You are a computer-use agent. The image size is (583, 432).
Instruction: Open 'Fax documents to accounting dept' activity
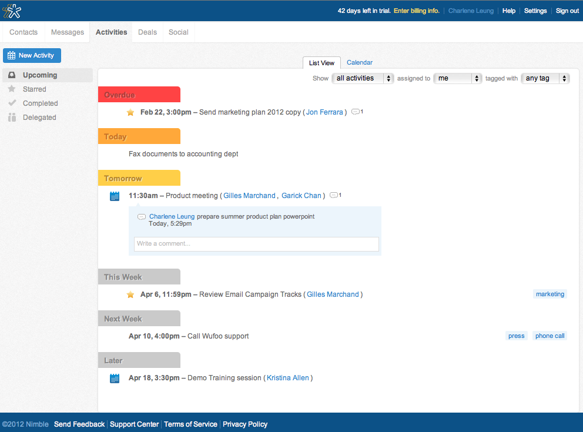(x=183, y=154)
